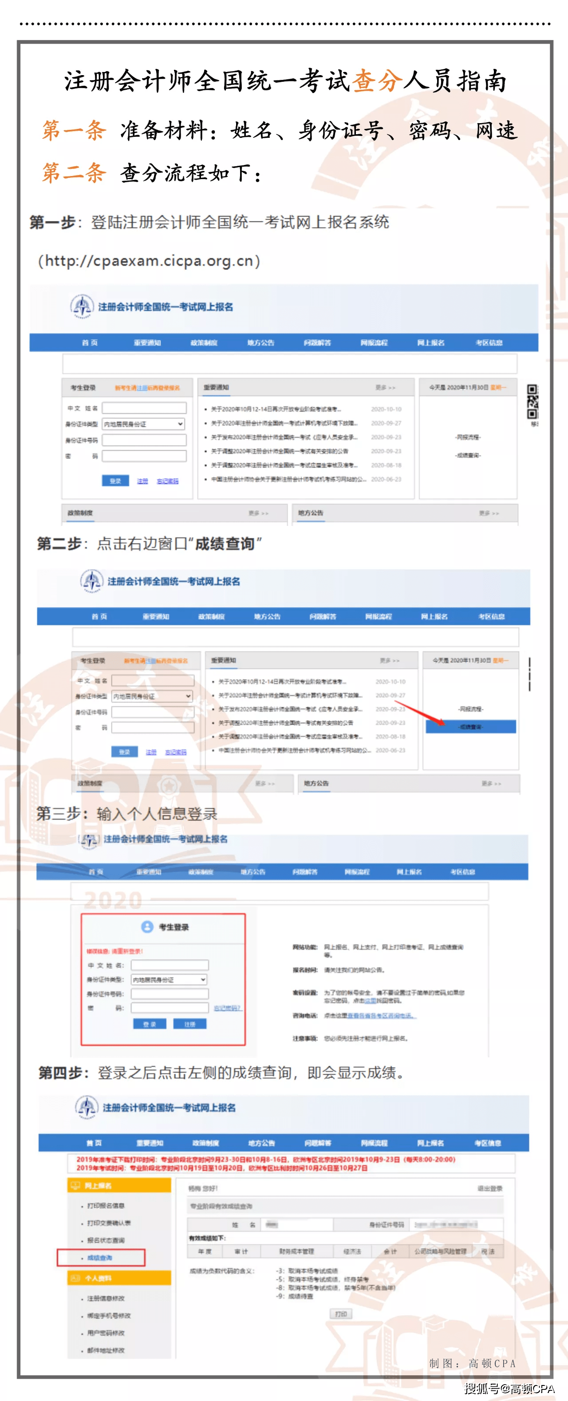Select 用户密码修改 in step-four sidebar
The image size is (568, 1401).
(x=105, y=1333)
